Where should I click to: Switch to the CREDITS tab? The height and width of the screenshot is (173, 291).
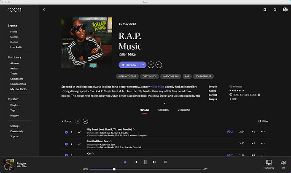click(x=164, y=110)
